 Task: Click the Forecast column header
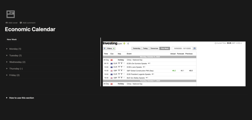pyautogui.click(x=181, y=54)
